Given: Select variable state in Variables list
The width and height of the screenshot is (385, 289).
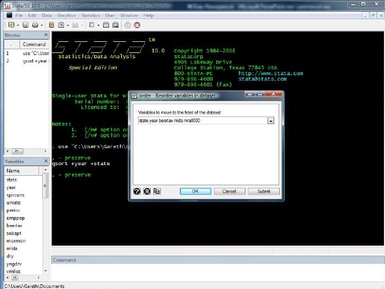Looking at the screenshot, I should click(x=12, y=180).
